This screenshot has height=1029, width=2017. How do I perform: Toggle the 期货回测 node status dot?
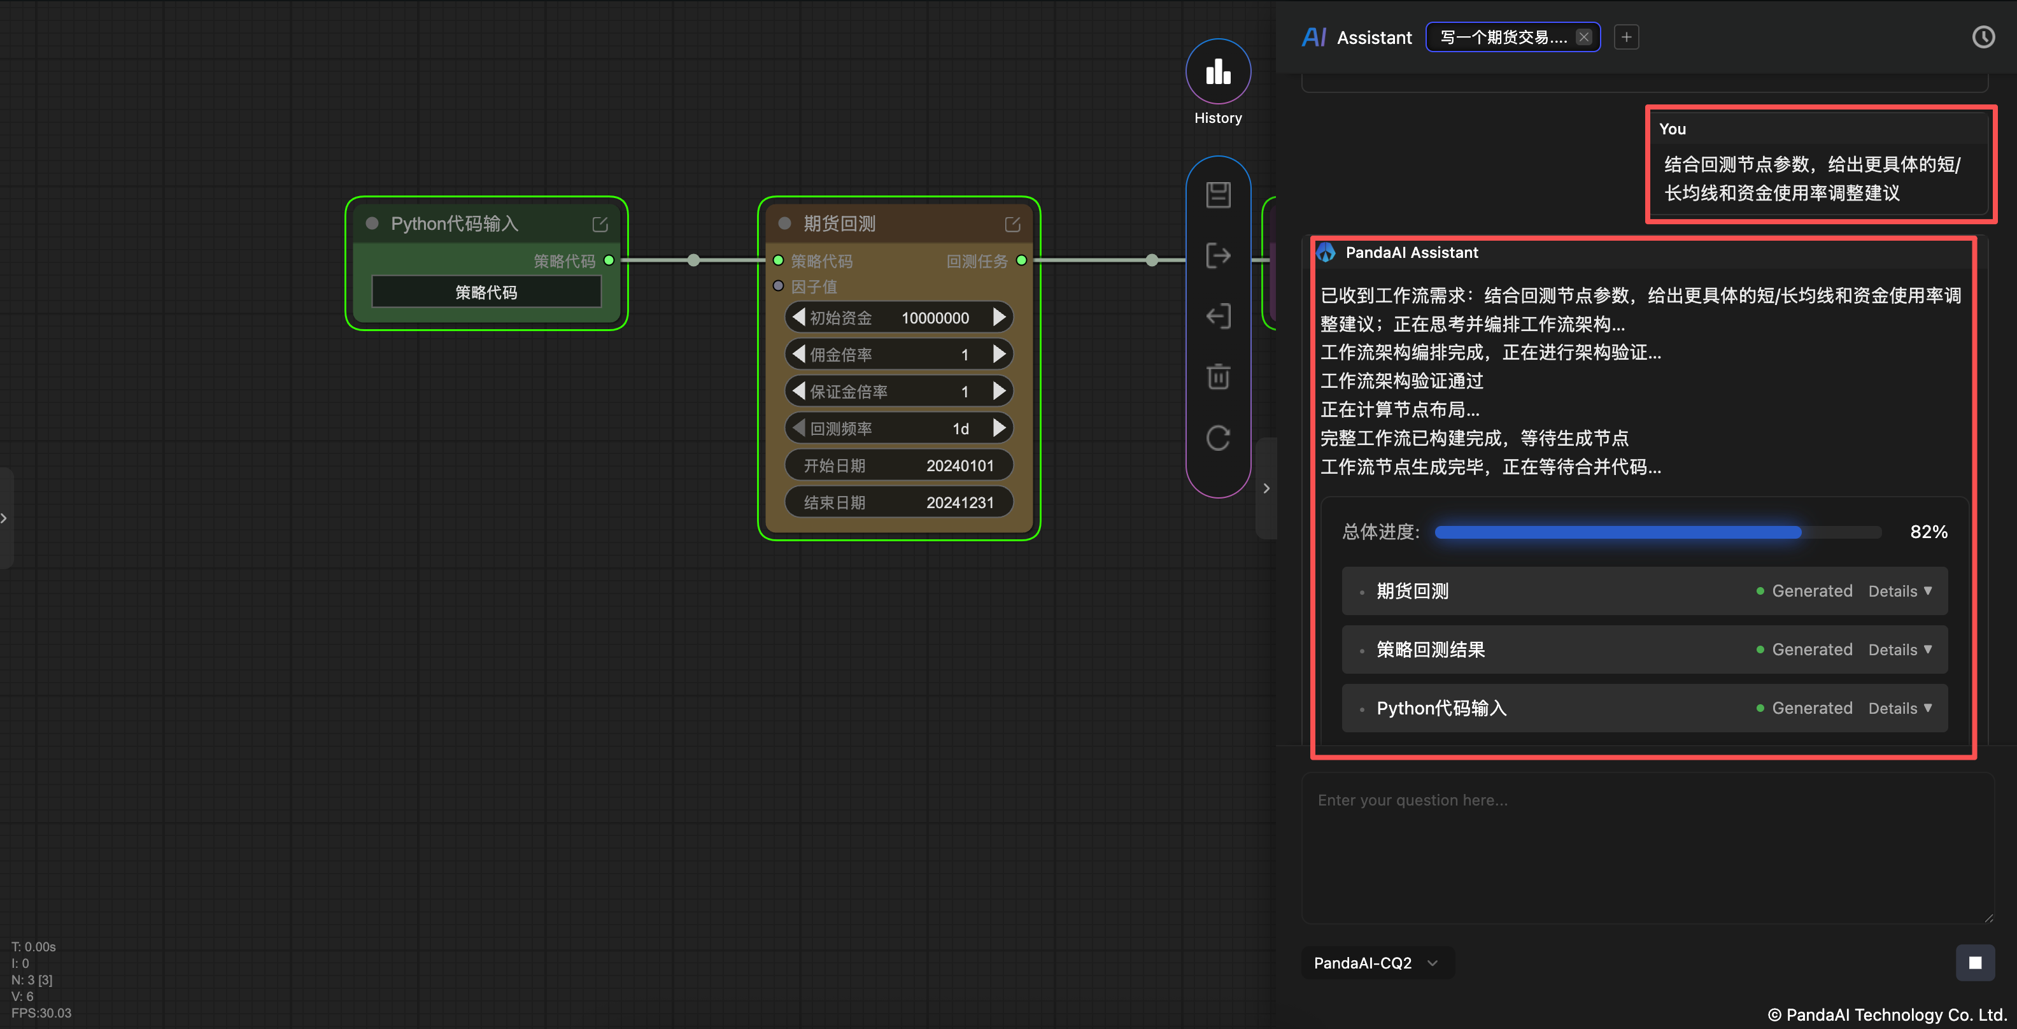tap(784, 224)
